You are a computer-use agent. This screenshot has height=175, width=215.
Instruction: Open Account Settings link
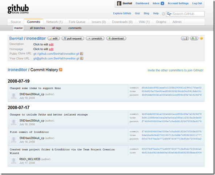pyautogui.click(x=178, y=3)
